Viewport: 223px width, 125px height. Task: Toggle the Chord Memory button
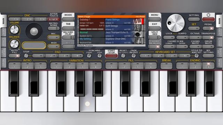click(x=155, y=47)
